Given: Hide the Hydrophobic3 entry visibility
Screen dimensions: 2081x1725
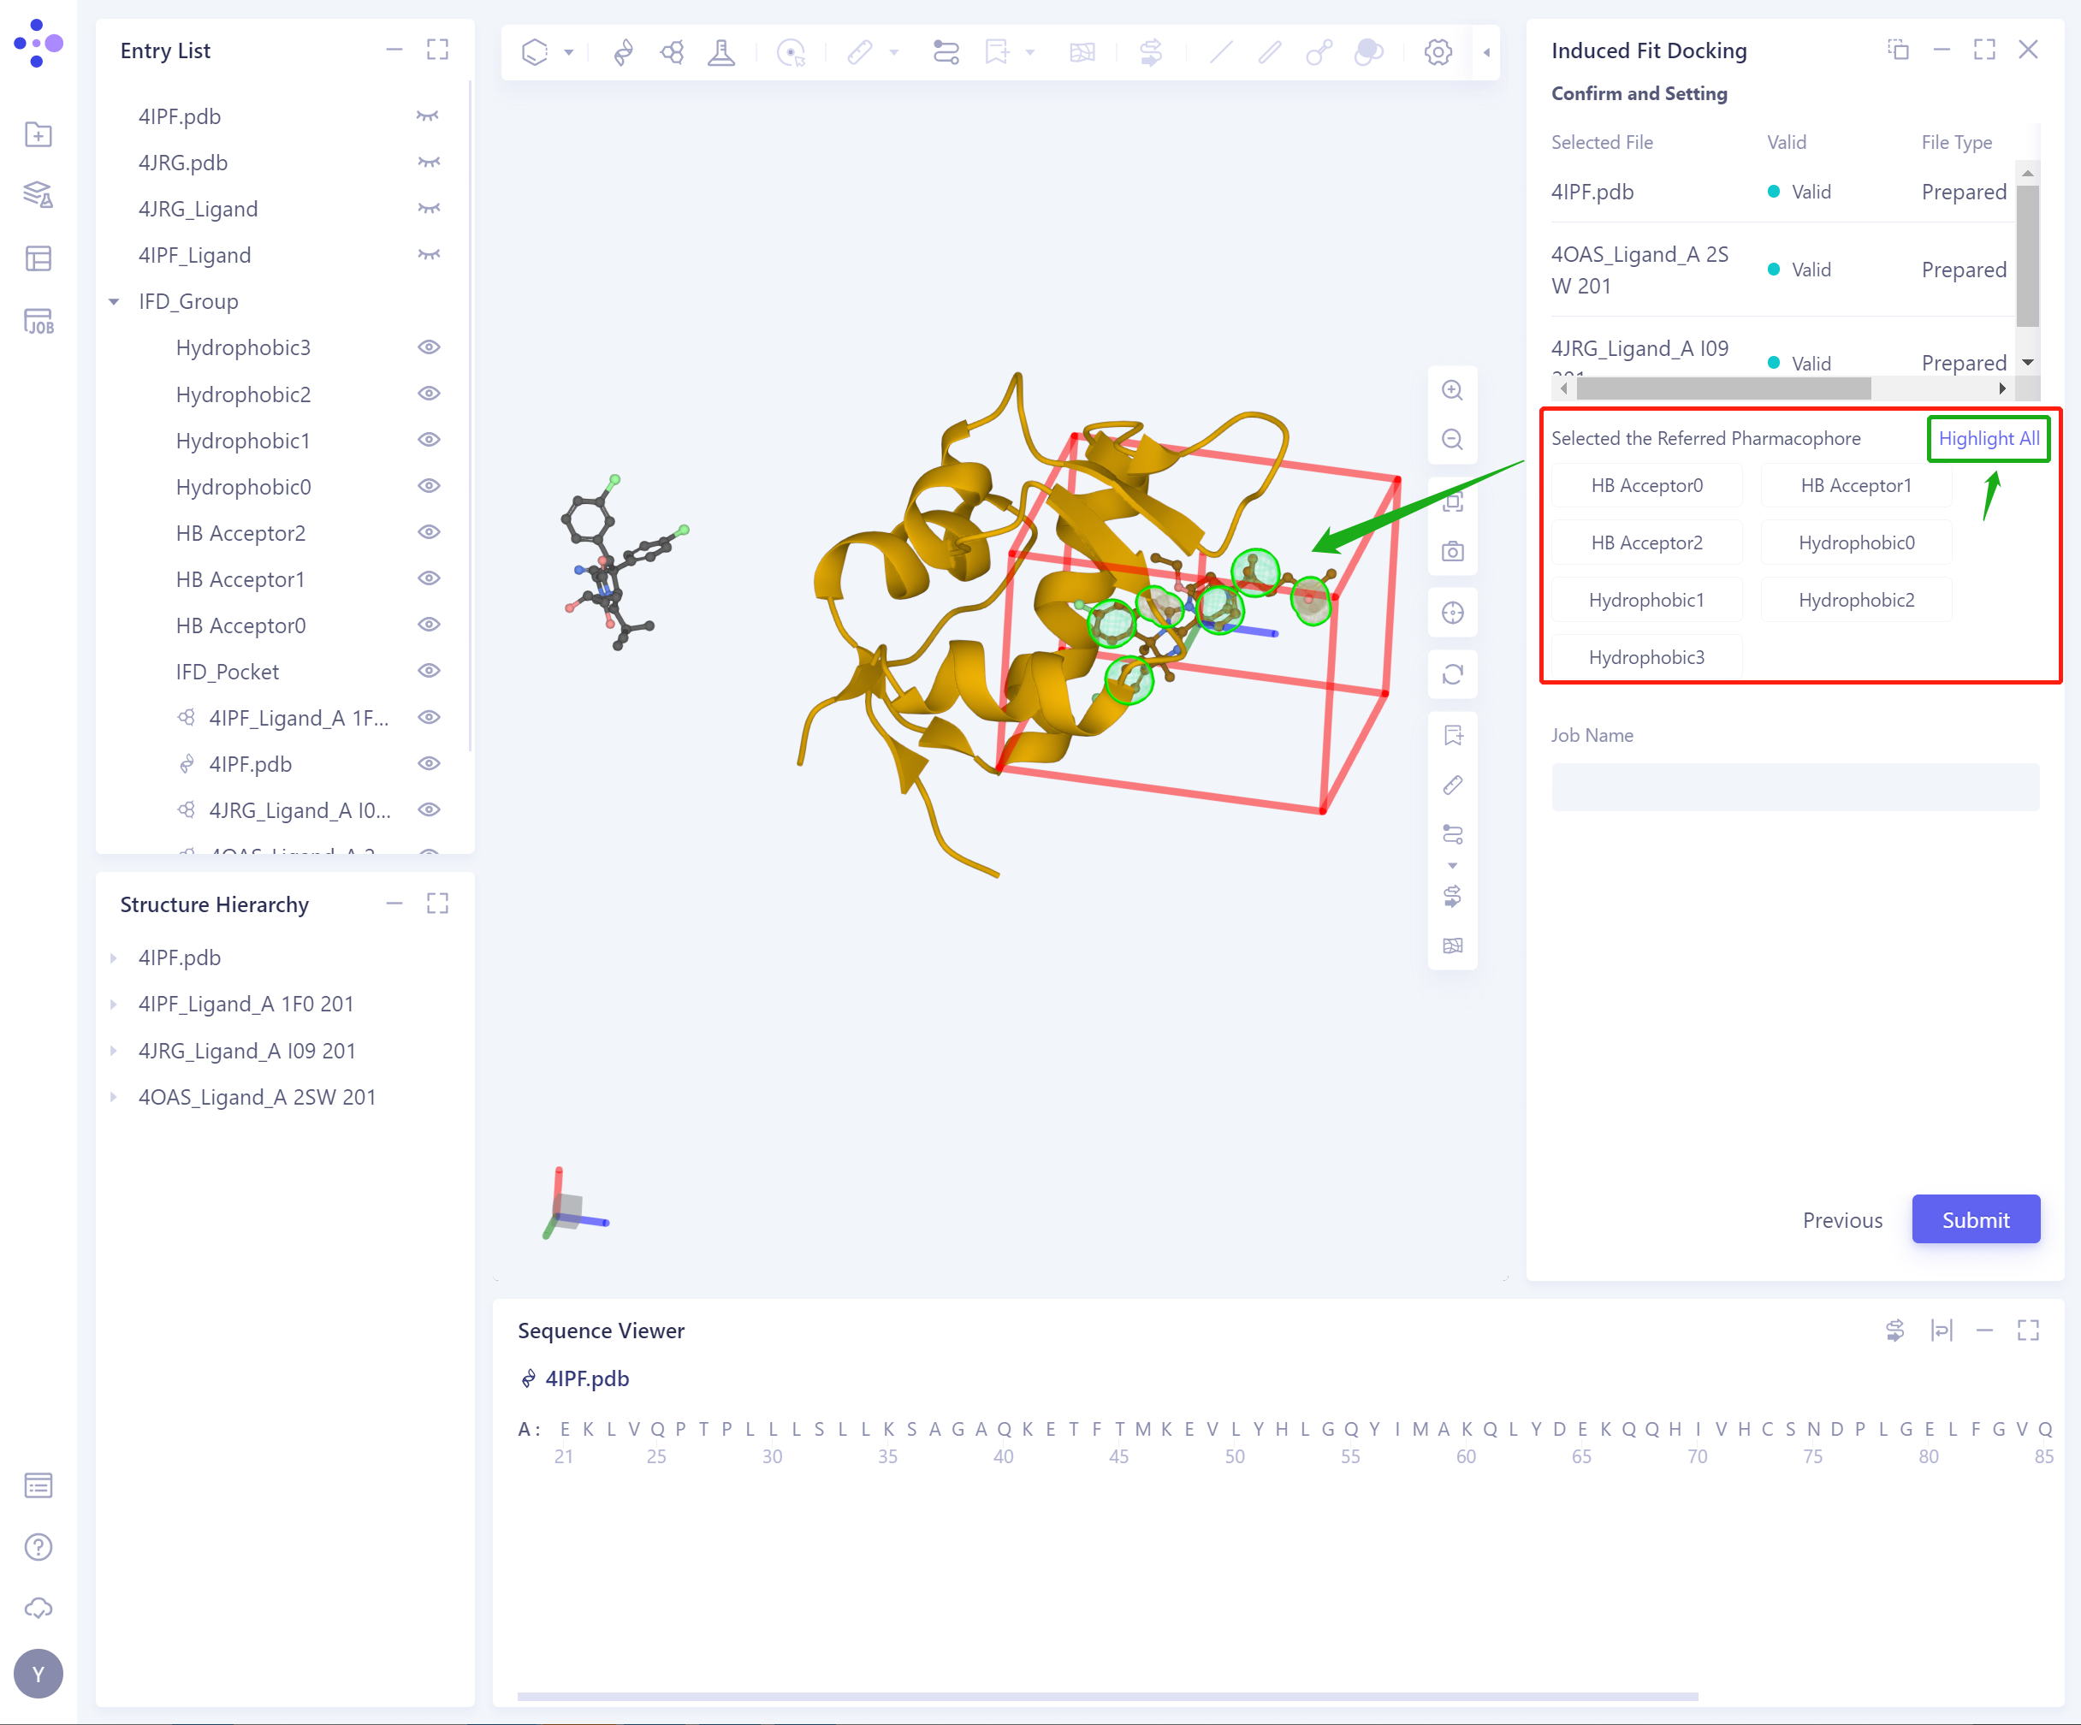Looking at the screenshot, I should 428,347.
